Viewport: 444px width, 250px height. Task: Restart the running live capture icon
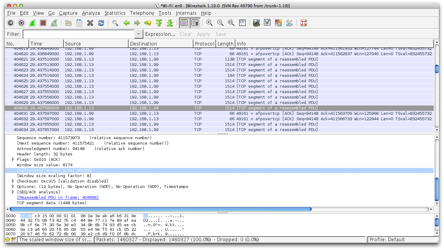54,23
